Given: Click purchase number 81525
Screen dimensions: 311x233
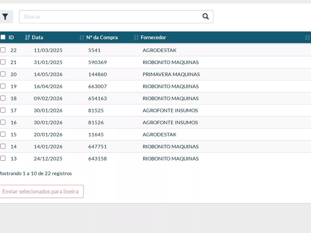Looking at the screenshot, I should point(96,111).
